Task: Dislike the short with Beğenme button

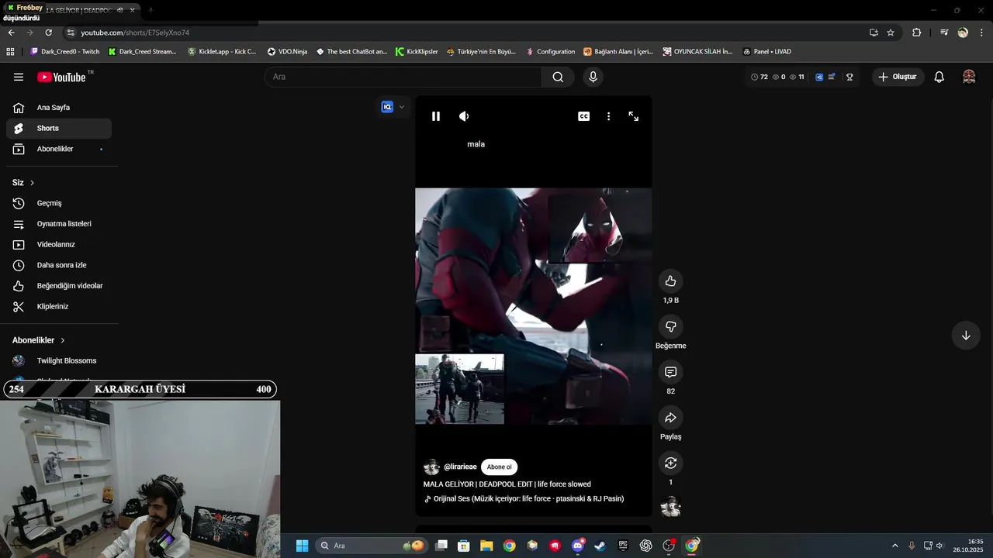Action: click(x=671, y=327)
